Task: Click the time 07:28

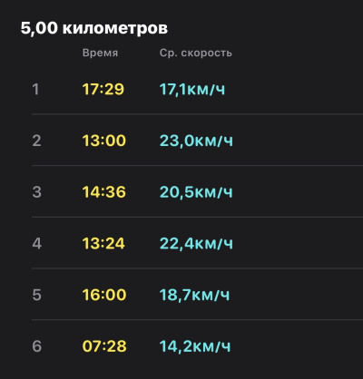Action: [x=104, y=346]
